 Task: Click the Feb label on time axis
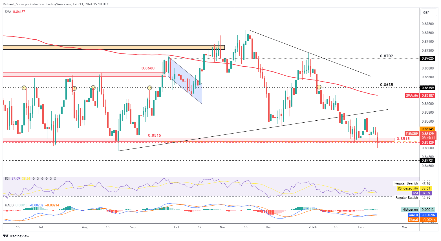tap(360, 227)
